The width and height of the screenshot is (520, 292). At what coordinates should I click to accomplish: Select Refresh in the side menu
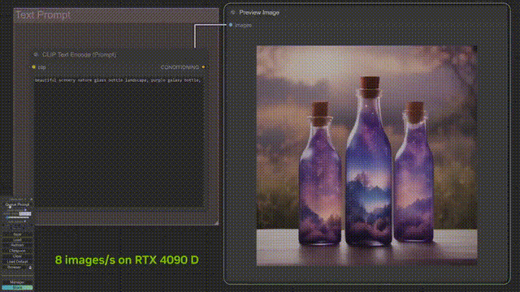[x=17, y=245]
